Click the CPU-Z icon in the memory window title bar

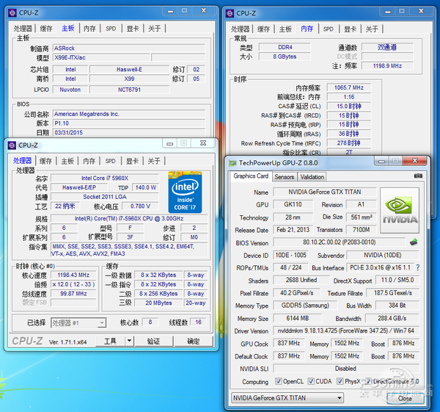coord(229,12)
